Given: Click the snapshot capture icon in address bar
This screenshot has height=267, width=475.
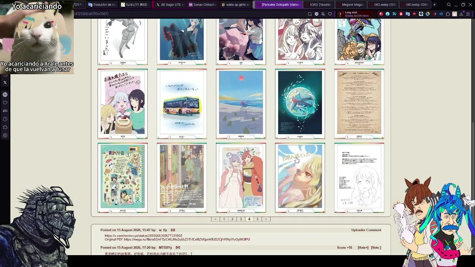Looking at the screenshot, I should (x=310, y=14).
